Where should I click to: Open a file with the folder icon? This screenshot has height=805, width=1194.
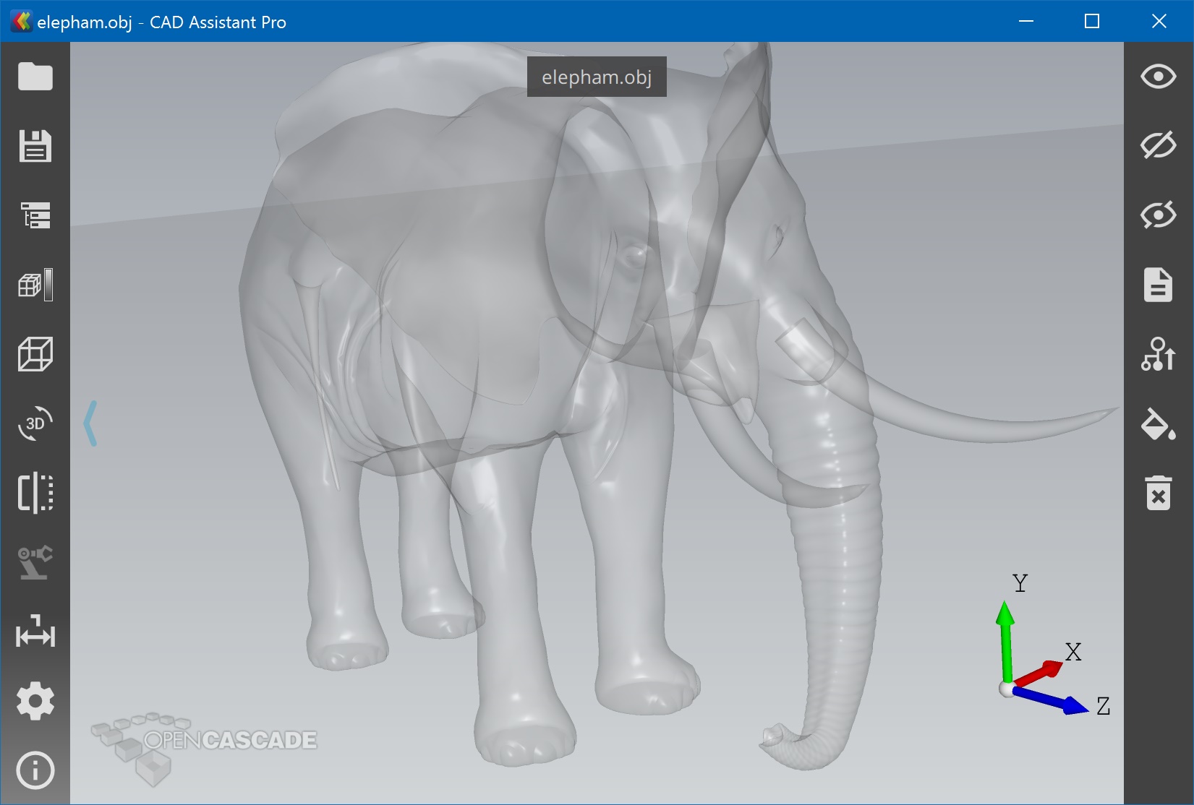tap(35, 77)
